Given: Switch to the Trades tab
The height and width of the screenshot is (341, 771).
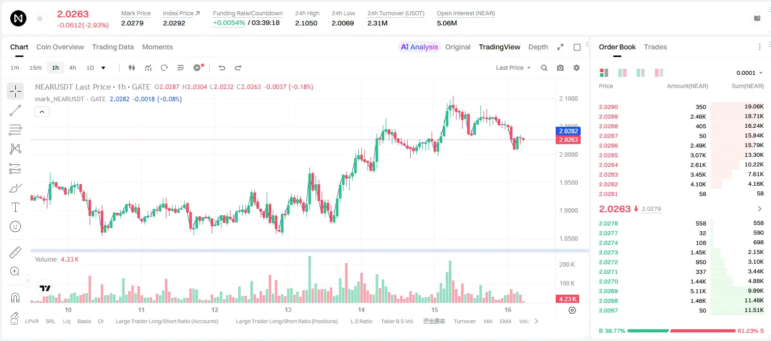Looking at the screenshot, I should 655,47.
